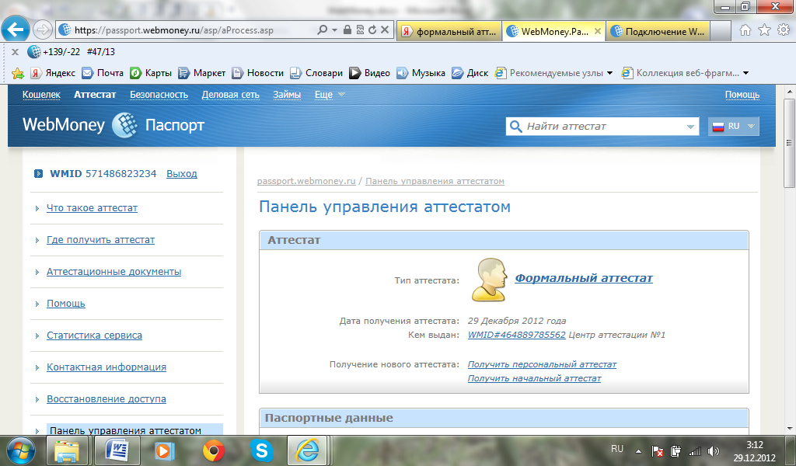Expand the Еще menu

(x=330, y=95)
